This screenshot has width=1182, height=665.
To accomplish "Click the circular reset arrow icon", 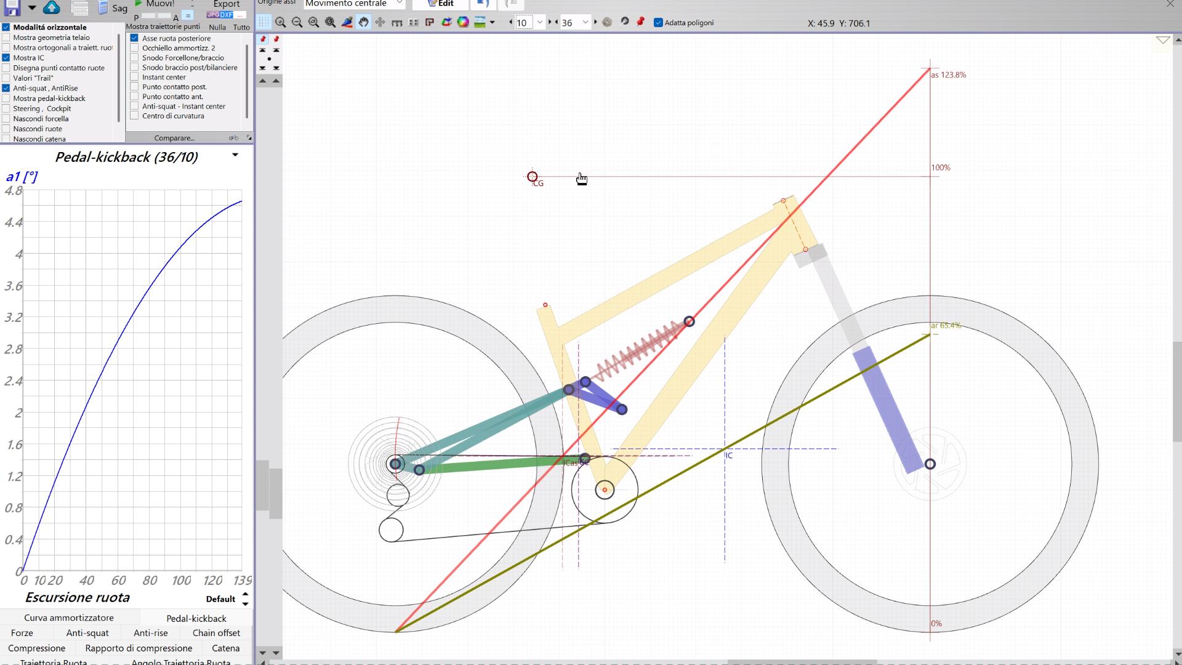I will tap(624, 22).
